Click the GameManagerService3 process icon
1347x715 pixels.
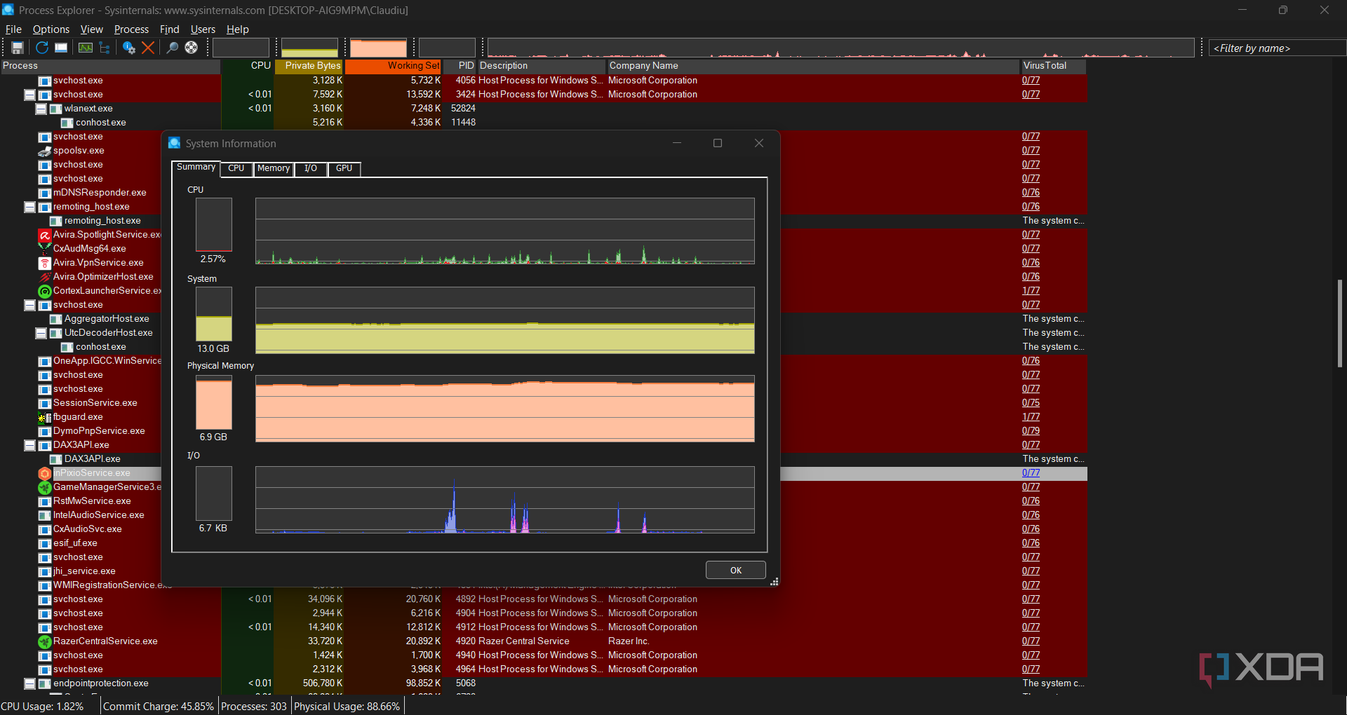[x=45, y=487]
